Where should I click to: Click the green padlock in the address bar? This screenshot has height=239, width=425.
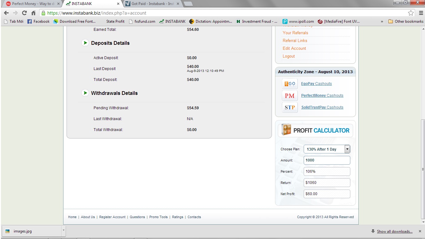coord(43,13)
